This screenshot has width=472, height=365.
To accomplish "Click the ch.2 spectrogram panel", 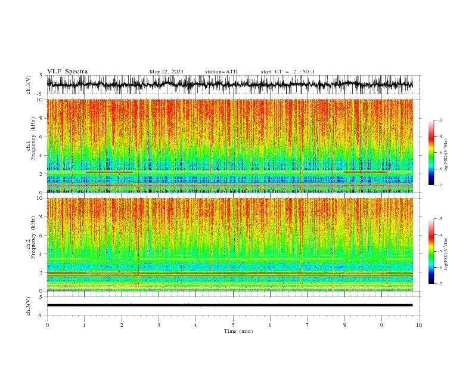I will (229, 245).
